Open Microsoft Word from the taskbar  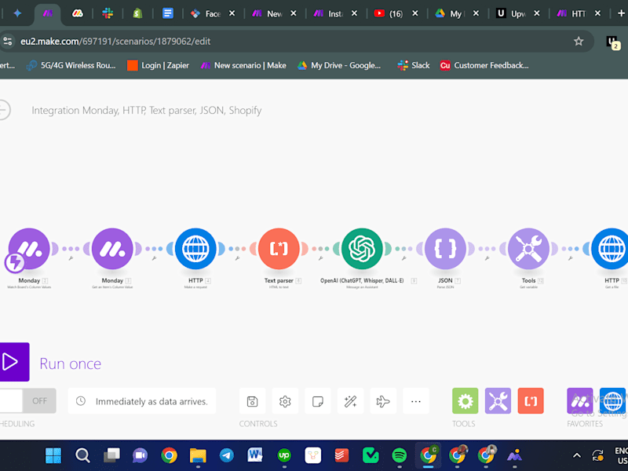(255, 455)
